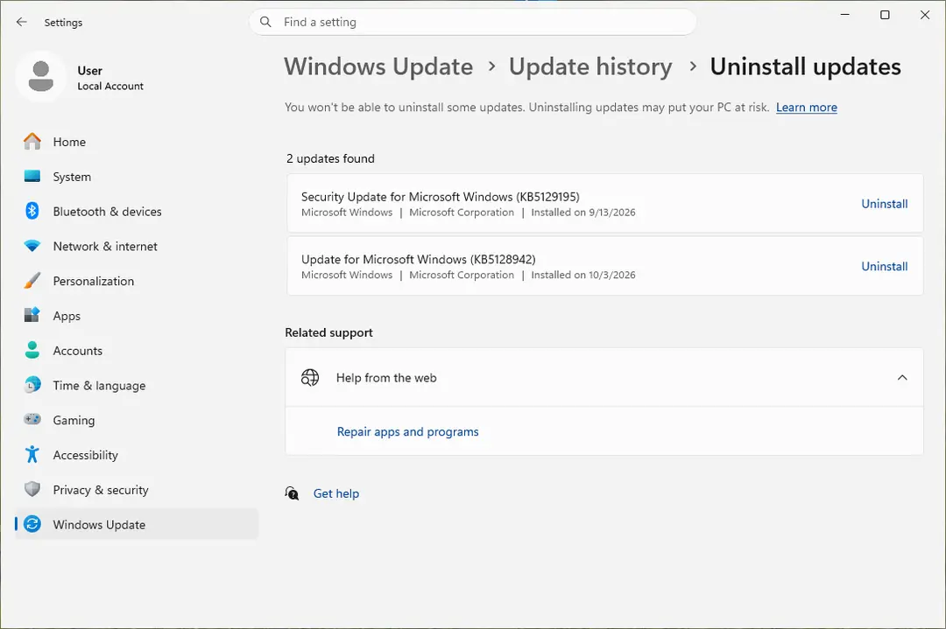Click 'Installed on 10/3/2026' text
This screenshot has height=629, width=946.
pos(582,275)
